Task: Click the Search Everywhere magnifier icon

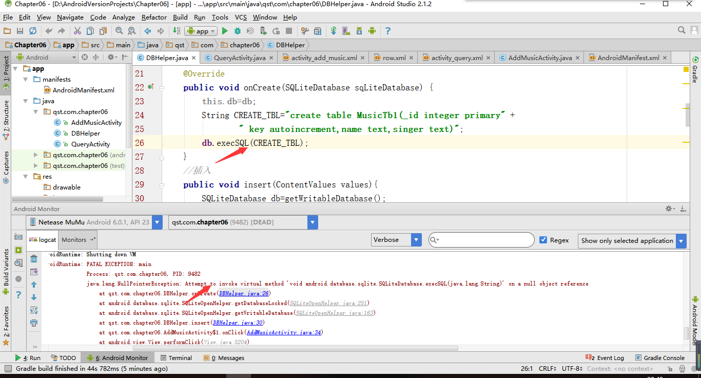Action: (x=681, y=31)
